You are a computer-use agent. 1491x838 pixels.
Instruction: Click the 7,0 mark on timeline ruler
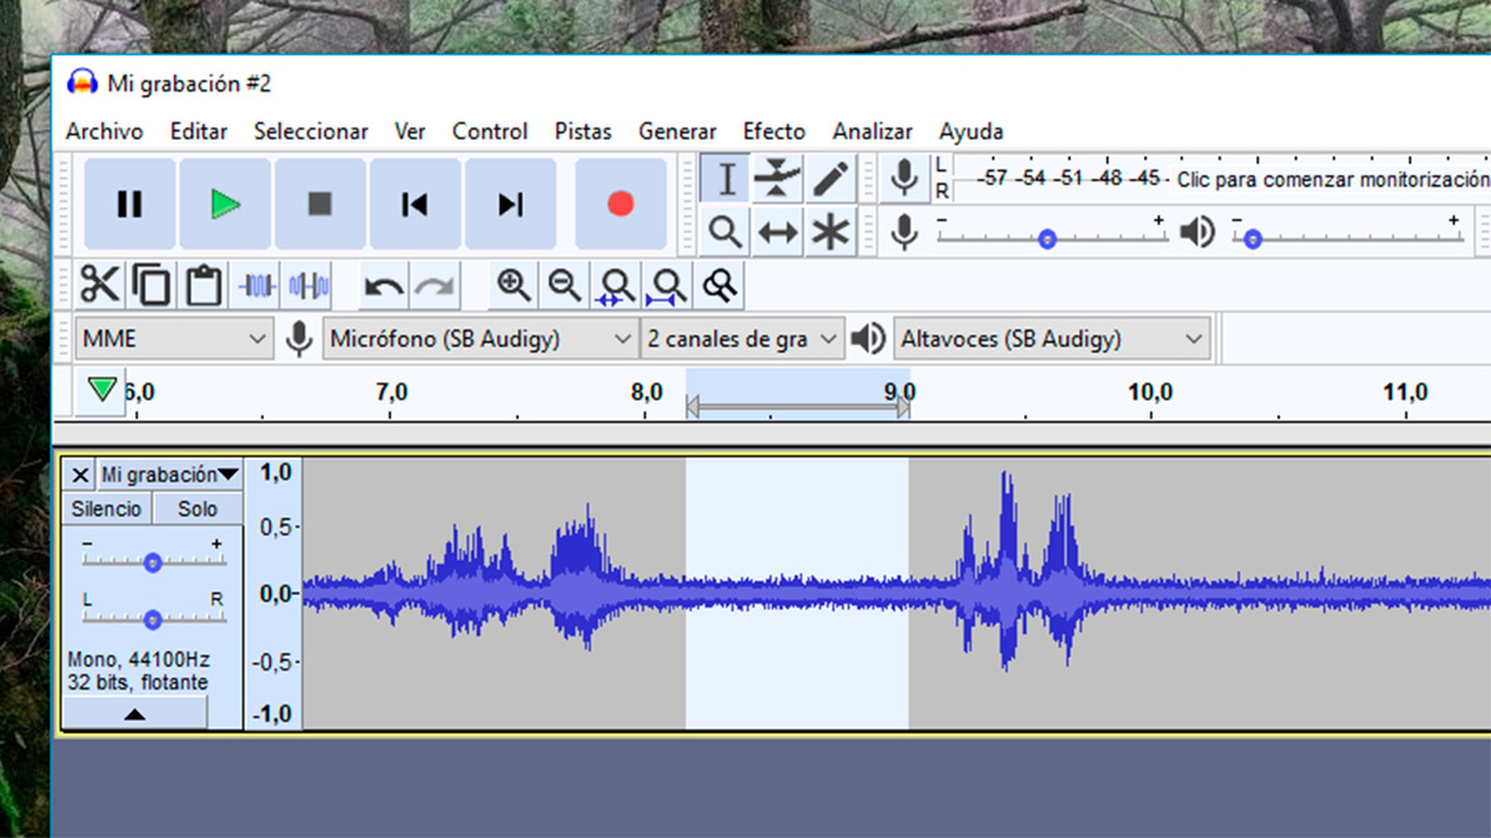pyautogui.click(x=392, y=392)
